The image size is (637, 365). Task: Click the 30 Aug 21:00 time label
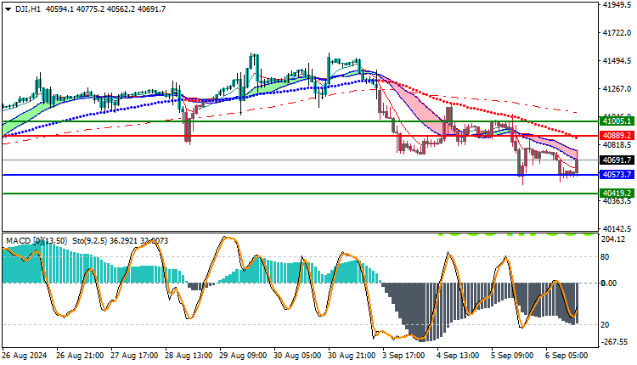352,356
